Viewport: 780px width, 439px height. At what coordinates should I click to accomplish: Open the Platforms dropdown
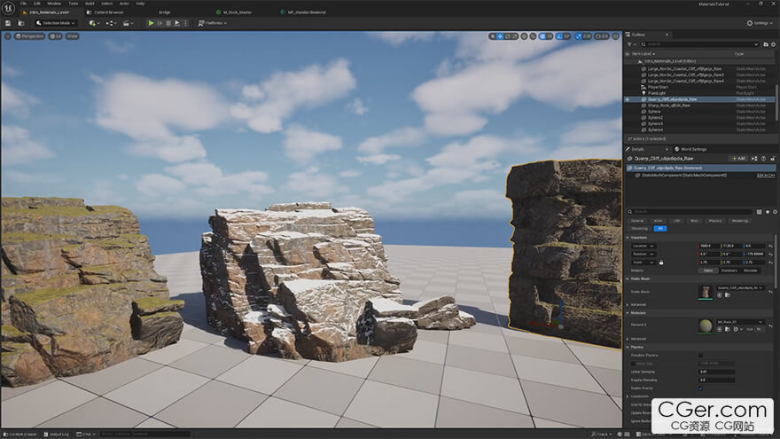pos(213,23)
